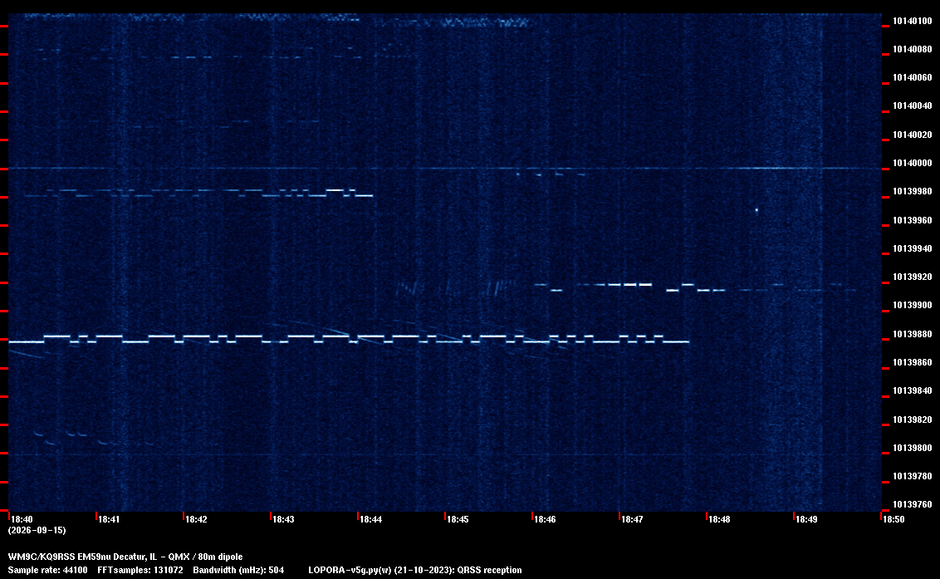Select the 10140000 frequency scale label

[x=913, y=163]
